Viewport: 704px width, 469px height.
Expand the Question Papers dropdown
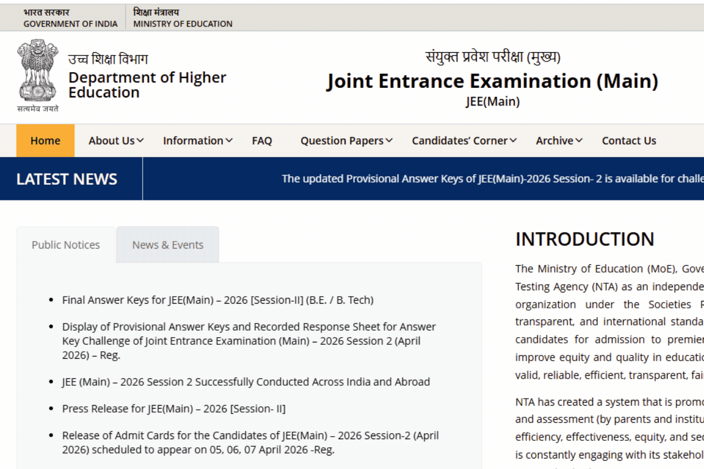(x=346, y=141)
